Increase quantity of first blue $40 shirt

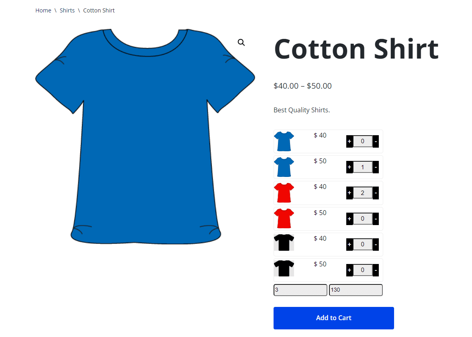coord(349,141)
